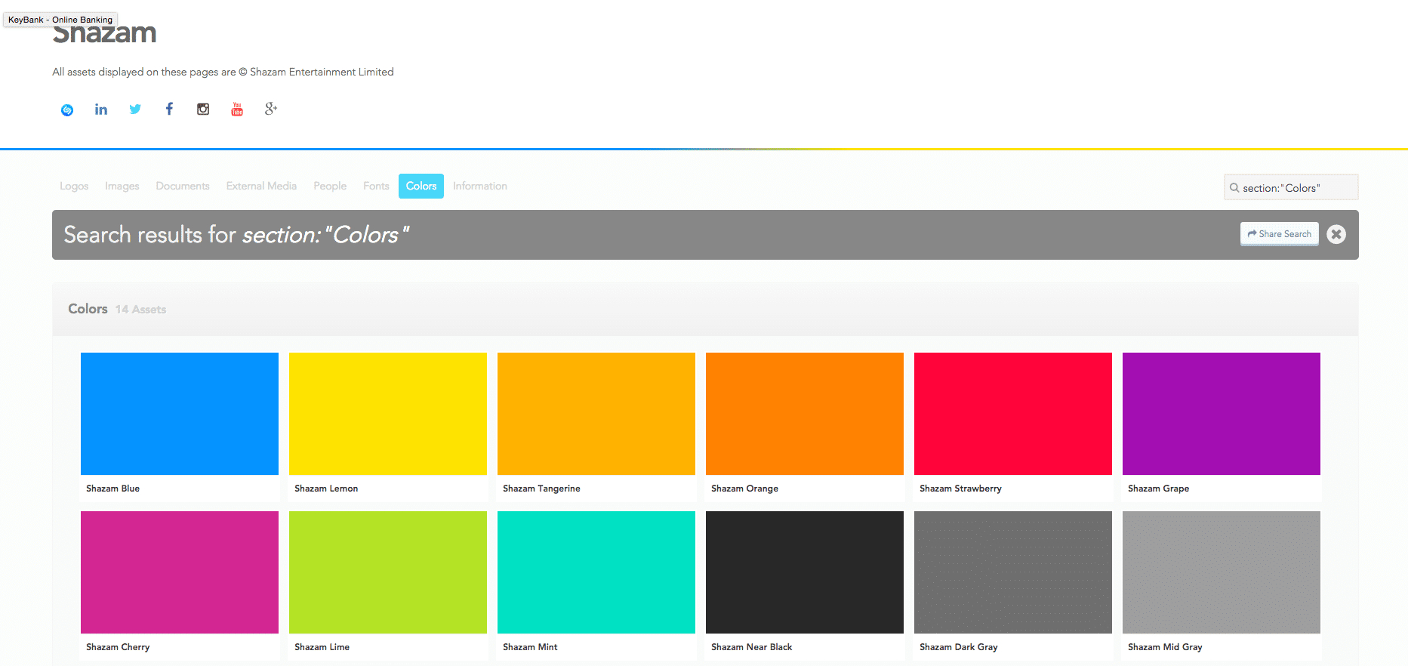1408x666 pixels.
Task: Open the Instagram camera icon
Action: coord(203,109)
